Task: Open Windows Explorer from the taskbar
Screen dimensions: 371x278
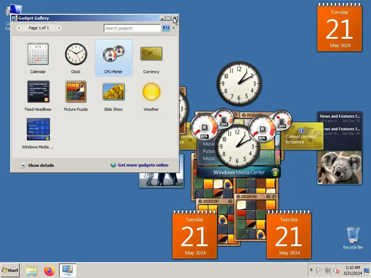Action: pyautogui.click(x=32, y=270)
